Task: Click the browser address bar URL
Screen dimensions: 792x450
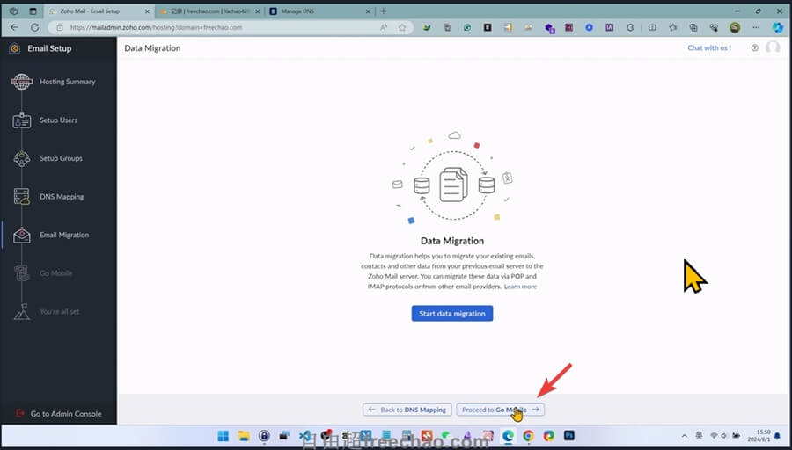Action: pyautogui.click(x=156, y=28)
